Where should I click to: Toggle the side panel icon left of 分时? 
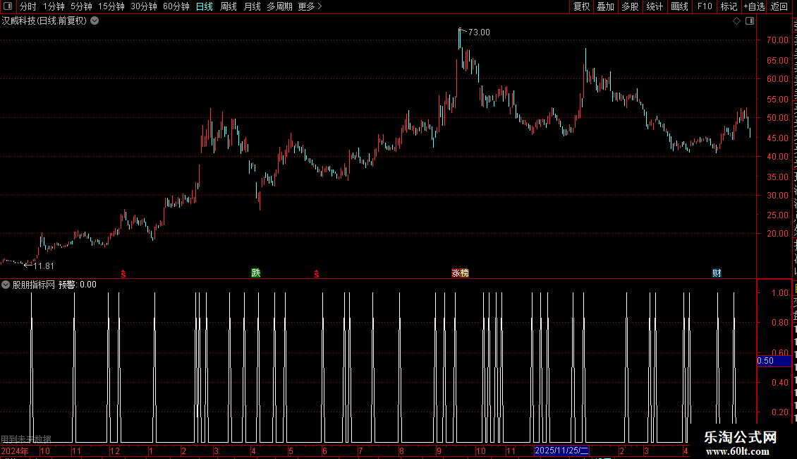point(8,6)
